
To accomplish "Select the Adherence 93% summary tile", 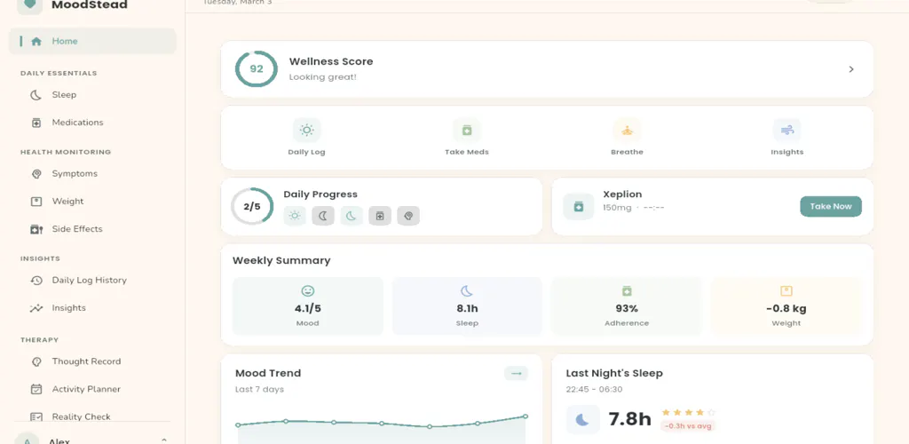I will coord(627,306).
